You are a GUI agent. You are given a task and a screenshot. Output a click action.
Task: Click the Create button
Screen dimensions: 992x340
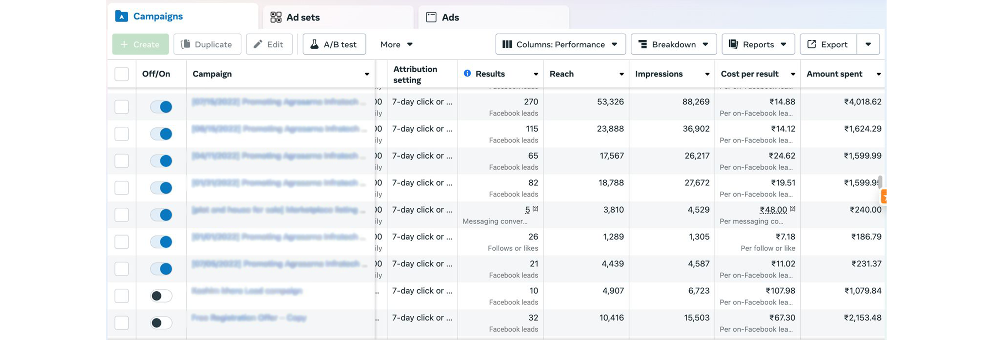140,44
